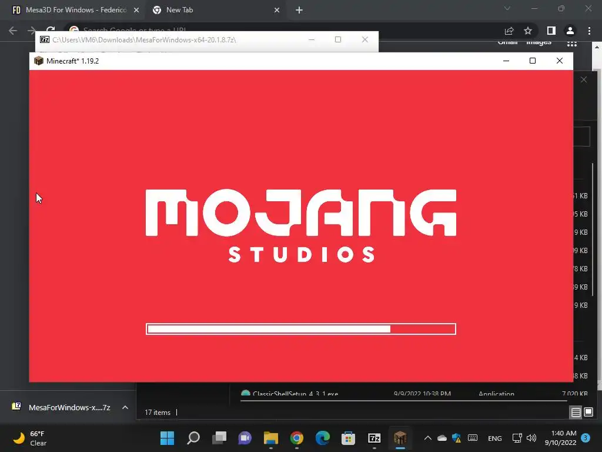Bookmark this page with star icon
The height and width of the screenshot is (452, 602).
528,31
